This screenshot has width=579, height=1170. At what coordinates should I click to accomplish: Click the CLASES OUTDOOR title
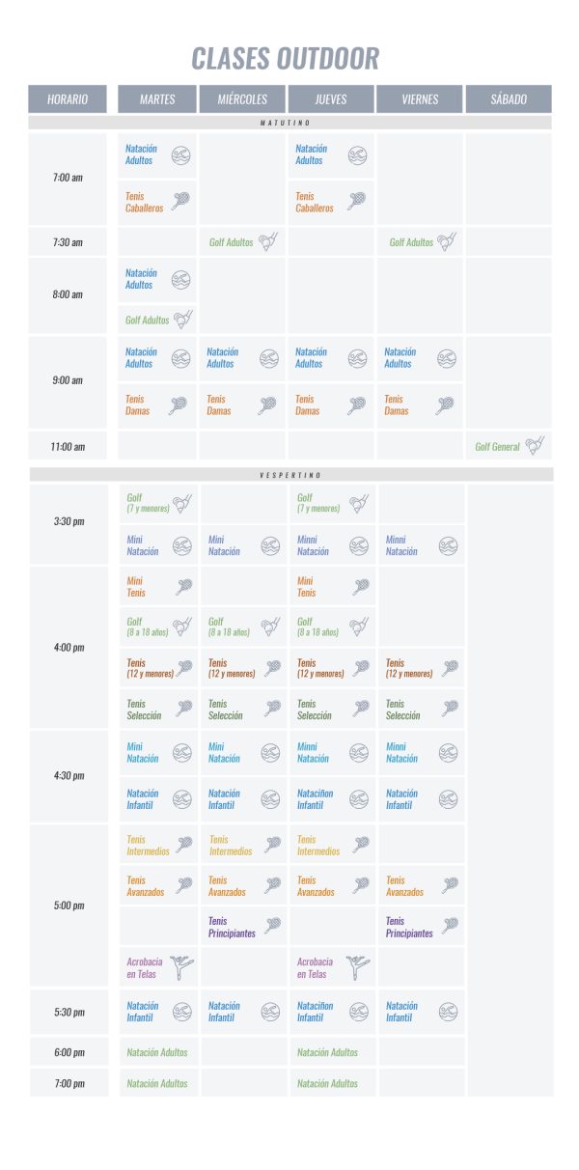click(286, 58)
